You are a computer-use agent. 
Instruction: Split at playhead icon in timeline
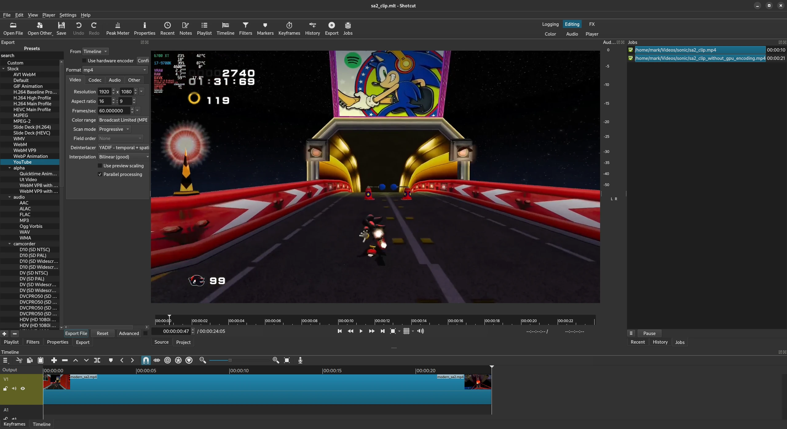click(97, 360)
